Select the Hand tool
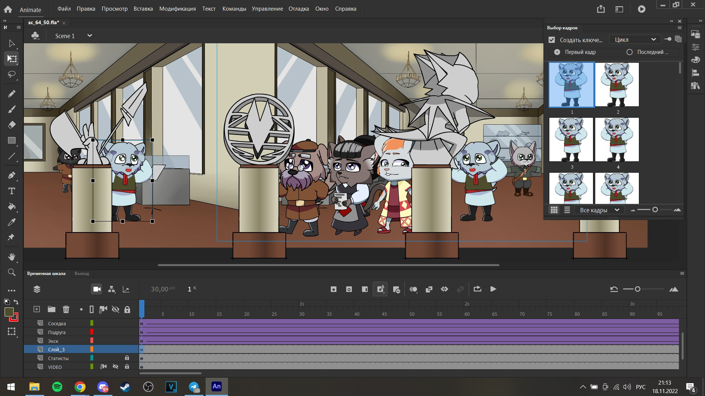 12,257
